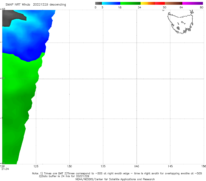The height and width of the screenshot is (181, 206).
Task: Click the cyan-to-blue 5–18 color bar segment
Action: tap(111, 3)
